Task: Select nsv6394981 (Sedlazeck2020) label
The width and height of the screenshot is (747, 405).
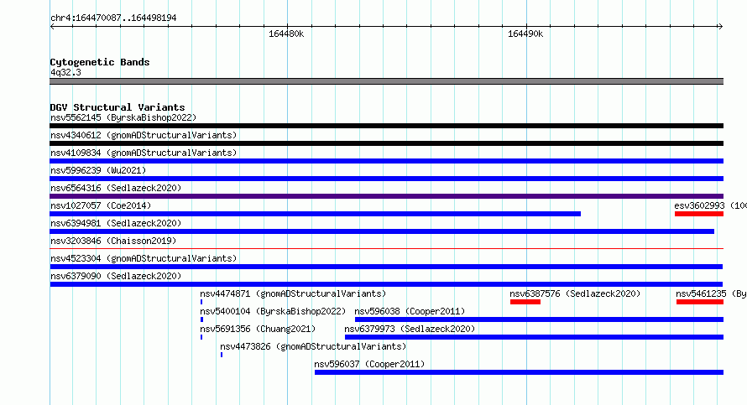Action: click(116, 223)
